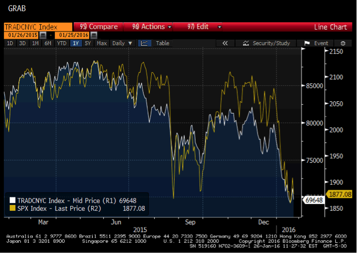Viewport: 357px width, 253px height.
Task: Select the 6M time range
Action: pyautogui.click(x=48, y=43)
